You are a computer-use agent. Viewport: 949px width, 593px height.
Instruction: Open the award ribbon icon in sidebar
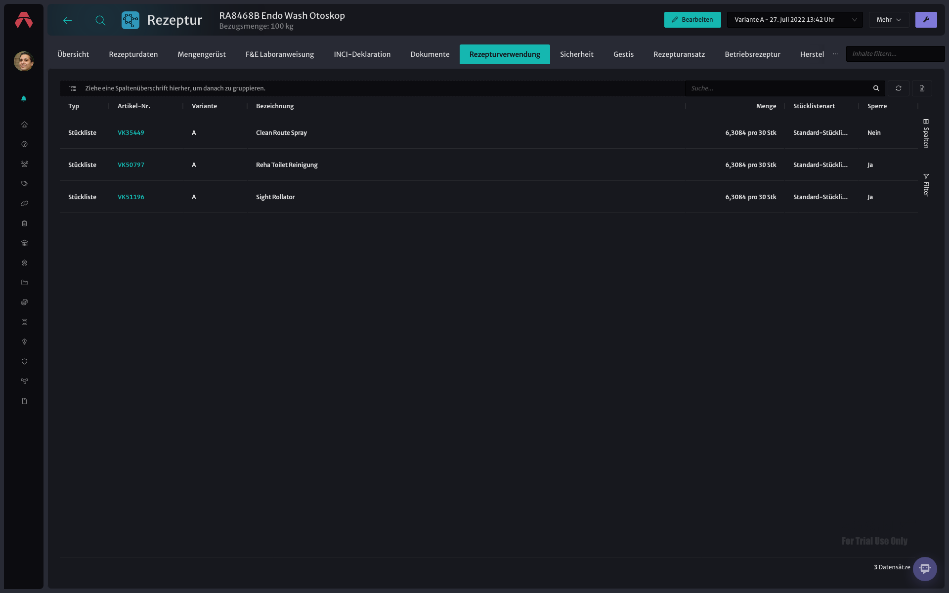[24, 263]
